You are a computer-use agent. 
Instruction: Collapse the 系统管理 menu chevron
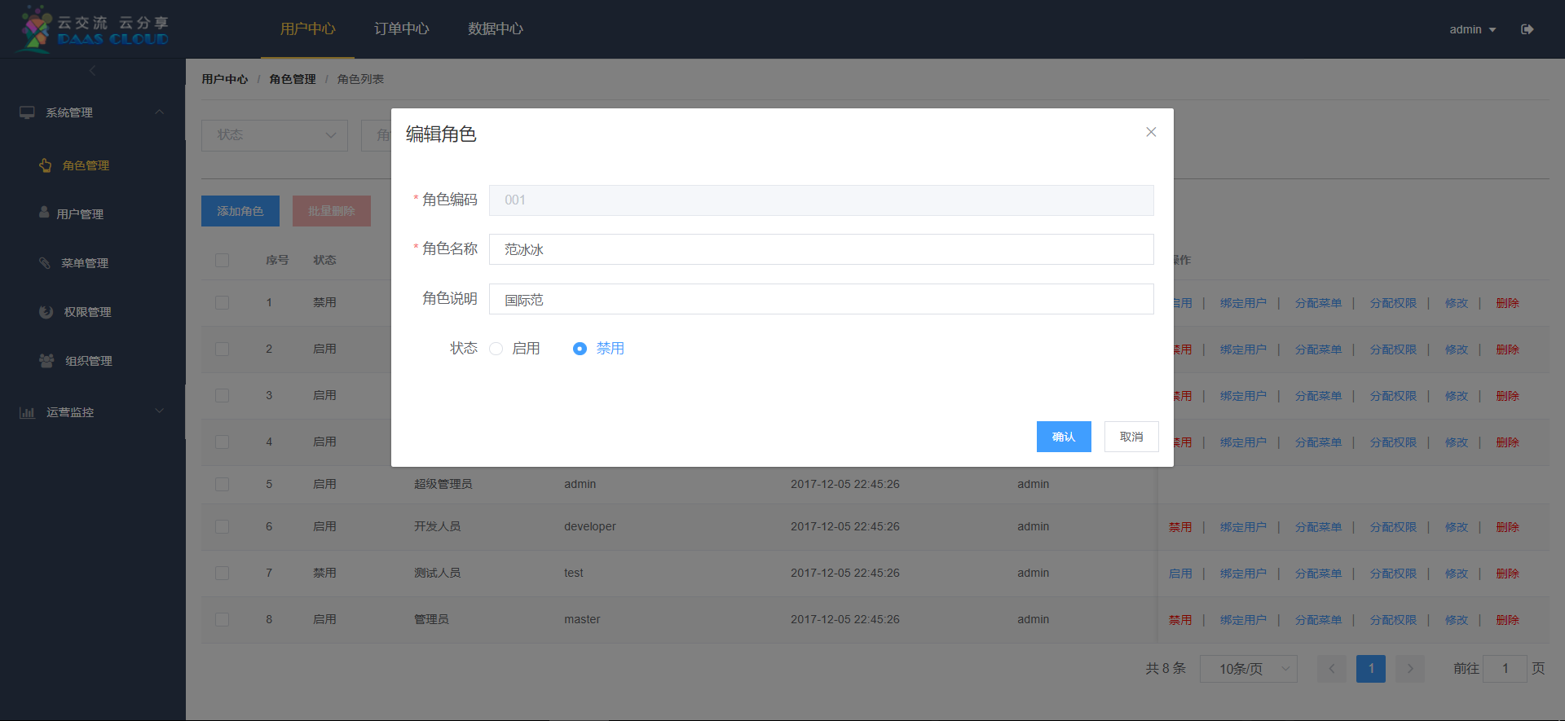[x=160, y=112]
